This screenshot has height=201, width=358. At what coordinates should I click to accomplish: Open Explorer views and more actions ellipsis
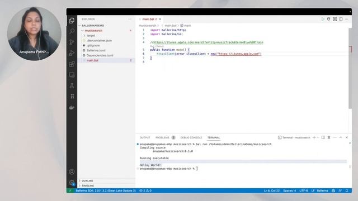[x=130, y=19]
